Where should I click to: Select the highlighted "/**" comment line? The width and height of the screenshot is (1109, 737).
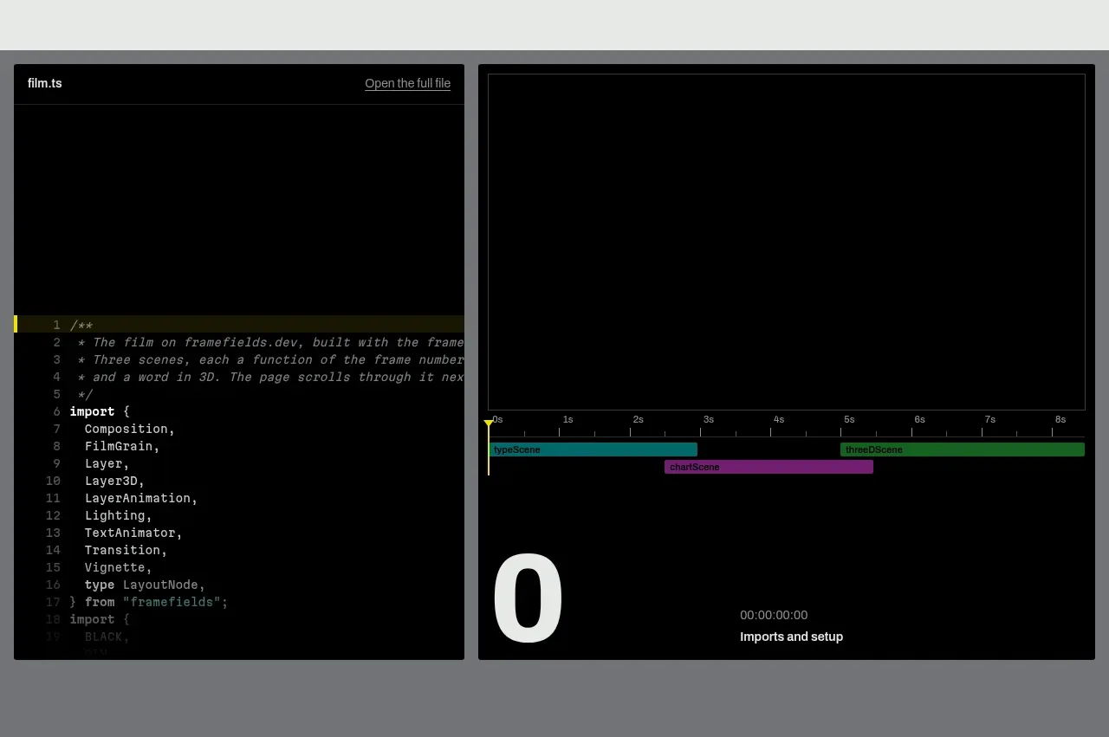tap(239, 325)
